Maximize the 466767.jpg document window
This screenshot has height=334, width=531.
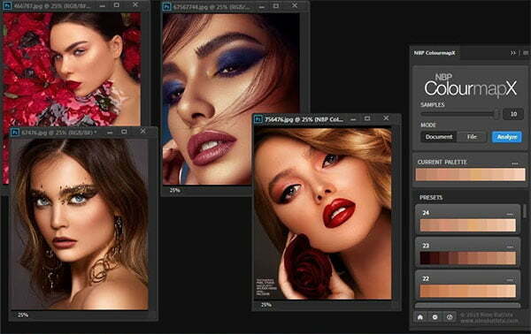point(117,5)
